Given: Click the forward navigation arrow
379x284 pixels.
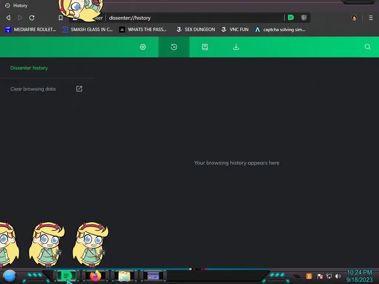Looking at the screenshot, I should click(x=20, y=18).
